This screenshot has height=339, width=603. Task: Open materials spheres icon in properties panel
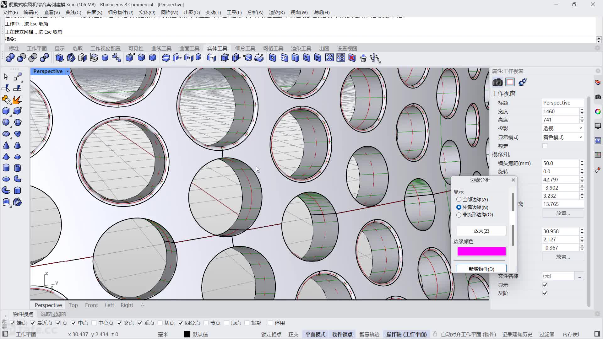pos(523,82)
